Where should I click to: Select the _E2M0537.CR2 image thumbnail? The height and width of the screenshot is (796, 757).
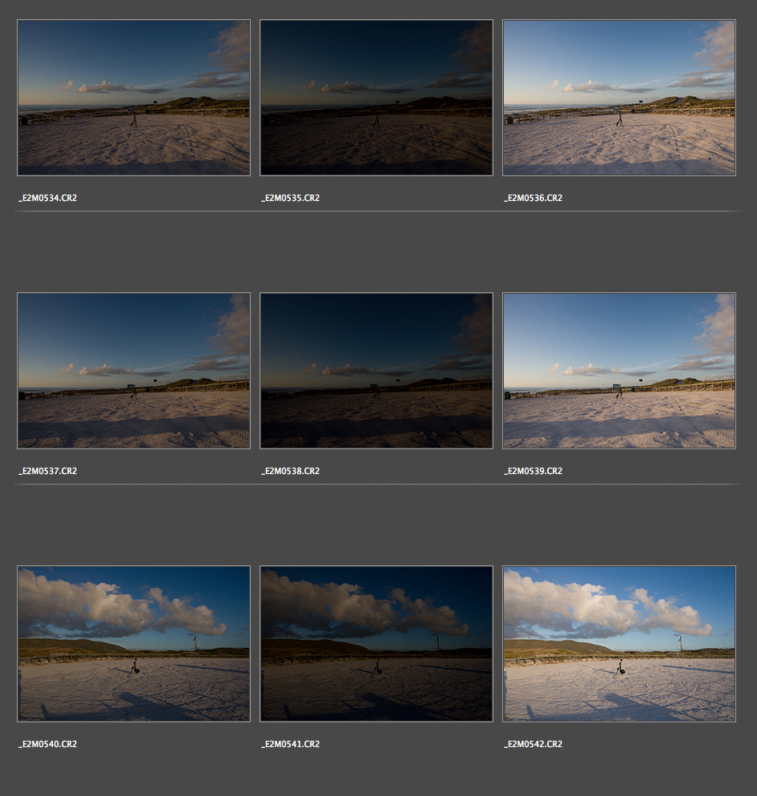tap(133, 371)
